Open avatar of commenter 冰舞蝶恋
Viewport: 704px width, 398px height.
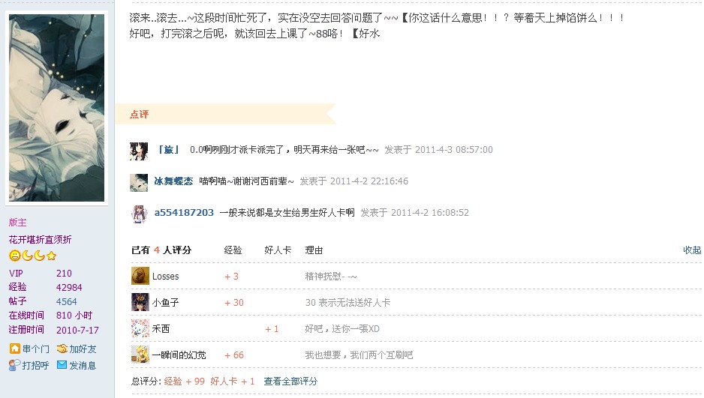(139, 182)
